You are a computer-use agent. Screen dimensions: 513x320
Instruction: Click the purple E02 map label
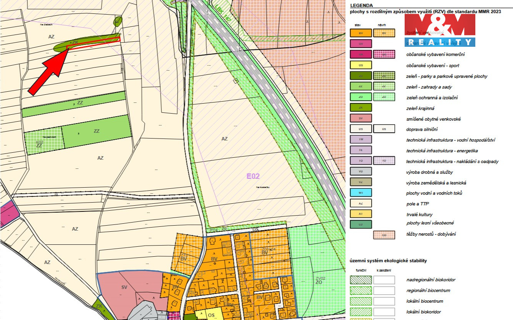tap(253, 176)
